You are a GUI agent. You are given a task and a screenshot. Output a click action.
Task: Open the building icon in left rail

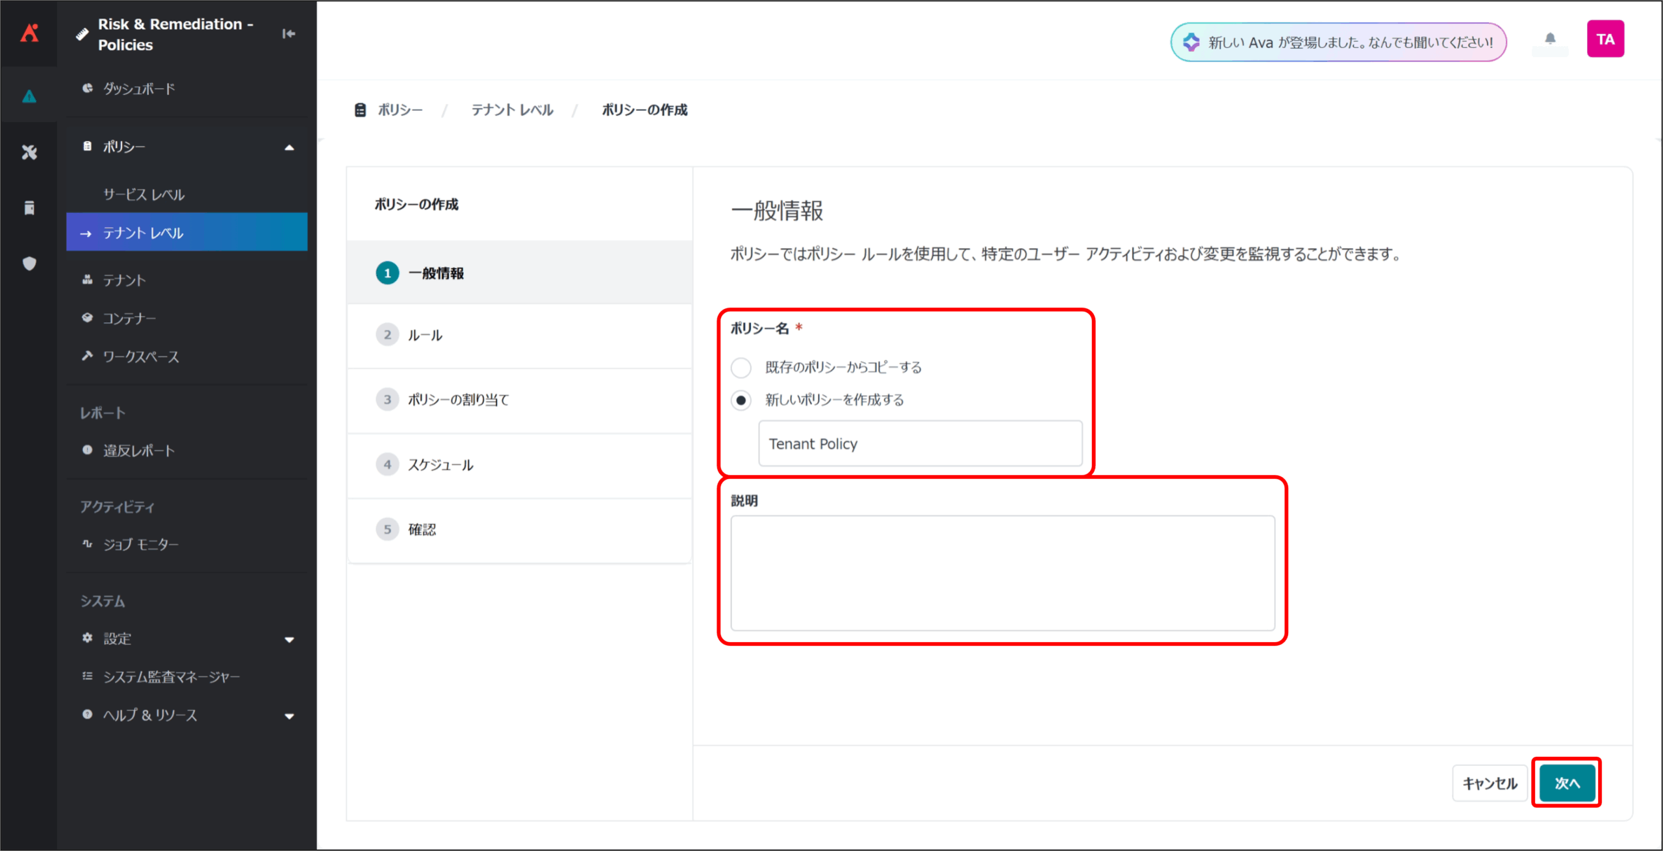coord(29,208)
